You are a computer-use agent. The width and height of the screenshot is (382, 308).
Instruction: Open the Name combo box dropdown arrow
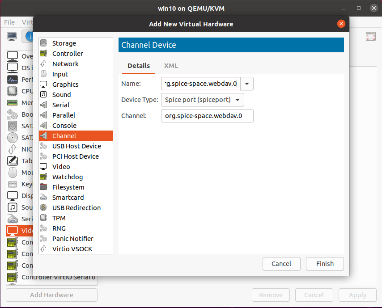(247, 84)
